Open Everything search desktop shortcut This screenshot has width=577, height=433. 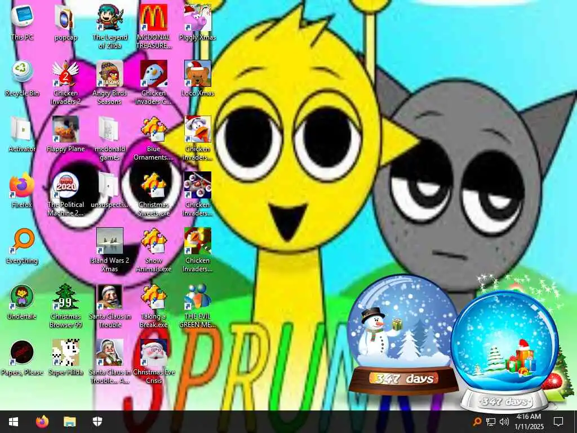pos(22,246)
